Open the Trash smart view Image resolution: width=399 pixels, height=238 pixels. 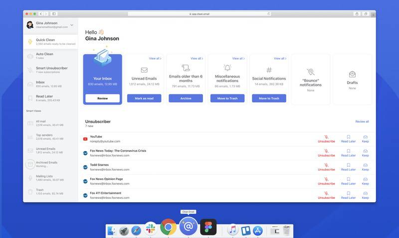pyautogui.click(x=51, y=192)
